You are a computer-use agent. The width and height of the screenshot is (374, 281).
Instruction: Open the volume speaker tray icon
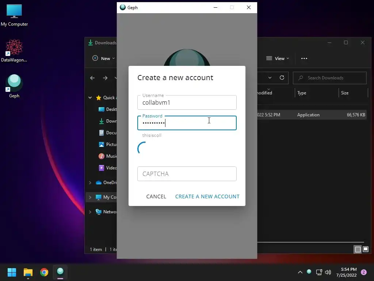[x=328, y=272]
